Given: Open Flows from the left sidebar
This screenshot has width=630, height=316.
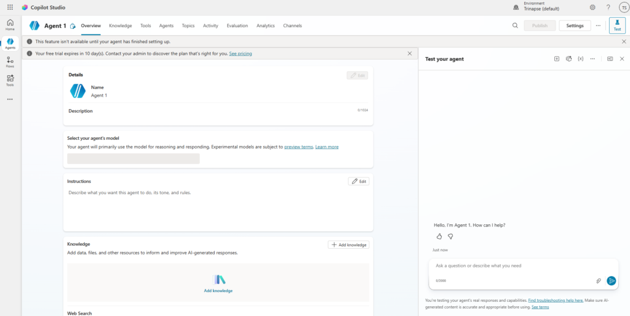Looking at the screenshot, I should tap(10, 62).
